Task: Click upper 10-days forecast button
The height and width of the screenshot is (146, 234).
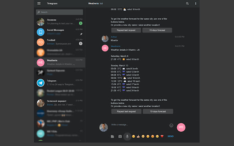Action: [157, 30]
